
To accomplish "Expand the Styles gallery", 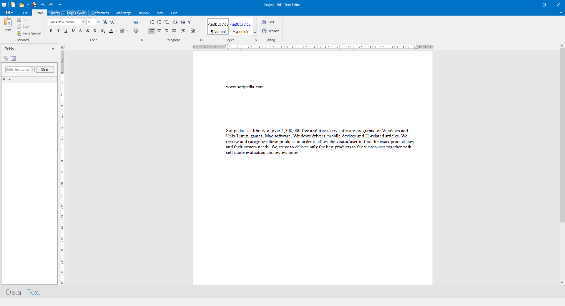I will point(255,33).
